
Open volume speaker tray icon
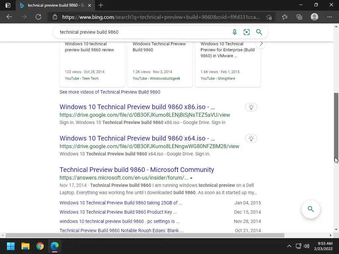[306, 246]
